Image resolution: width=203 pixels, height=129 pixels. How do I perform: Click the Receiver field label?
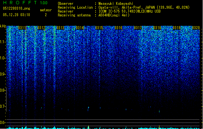66,11
